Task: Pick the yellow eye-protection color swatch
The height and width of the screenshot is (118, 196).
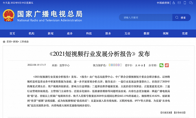Action: [110, 65]
